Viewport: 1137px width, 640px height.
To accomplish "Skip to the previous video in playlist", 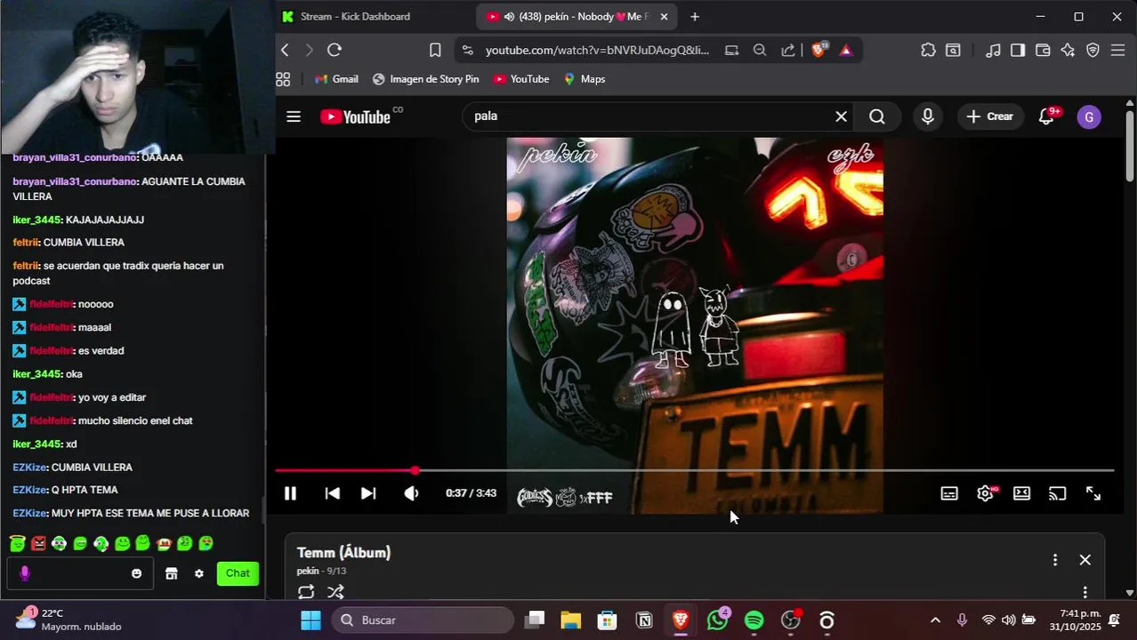I will point(332,493).
